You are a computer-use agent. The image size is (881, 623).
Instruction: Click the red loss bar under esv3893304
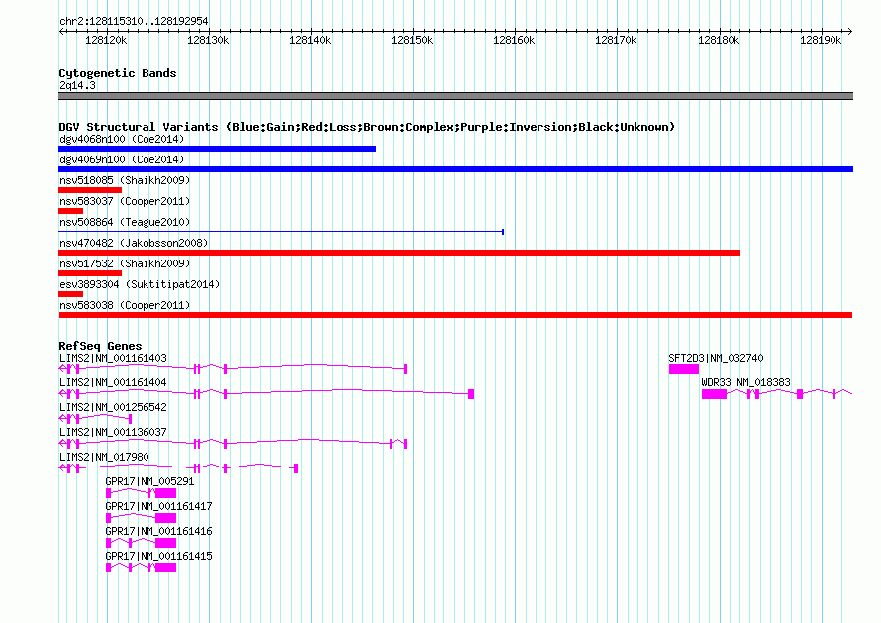click(x=71, y=294)
